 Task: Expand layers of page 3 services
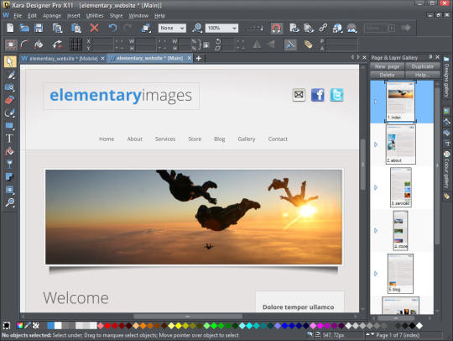376,187
